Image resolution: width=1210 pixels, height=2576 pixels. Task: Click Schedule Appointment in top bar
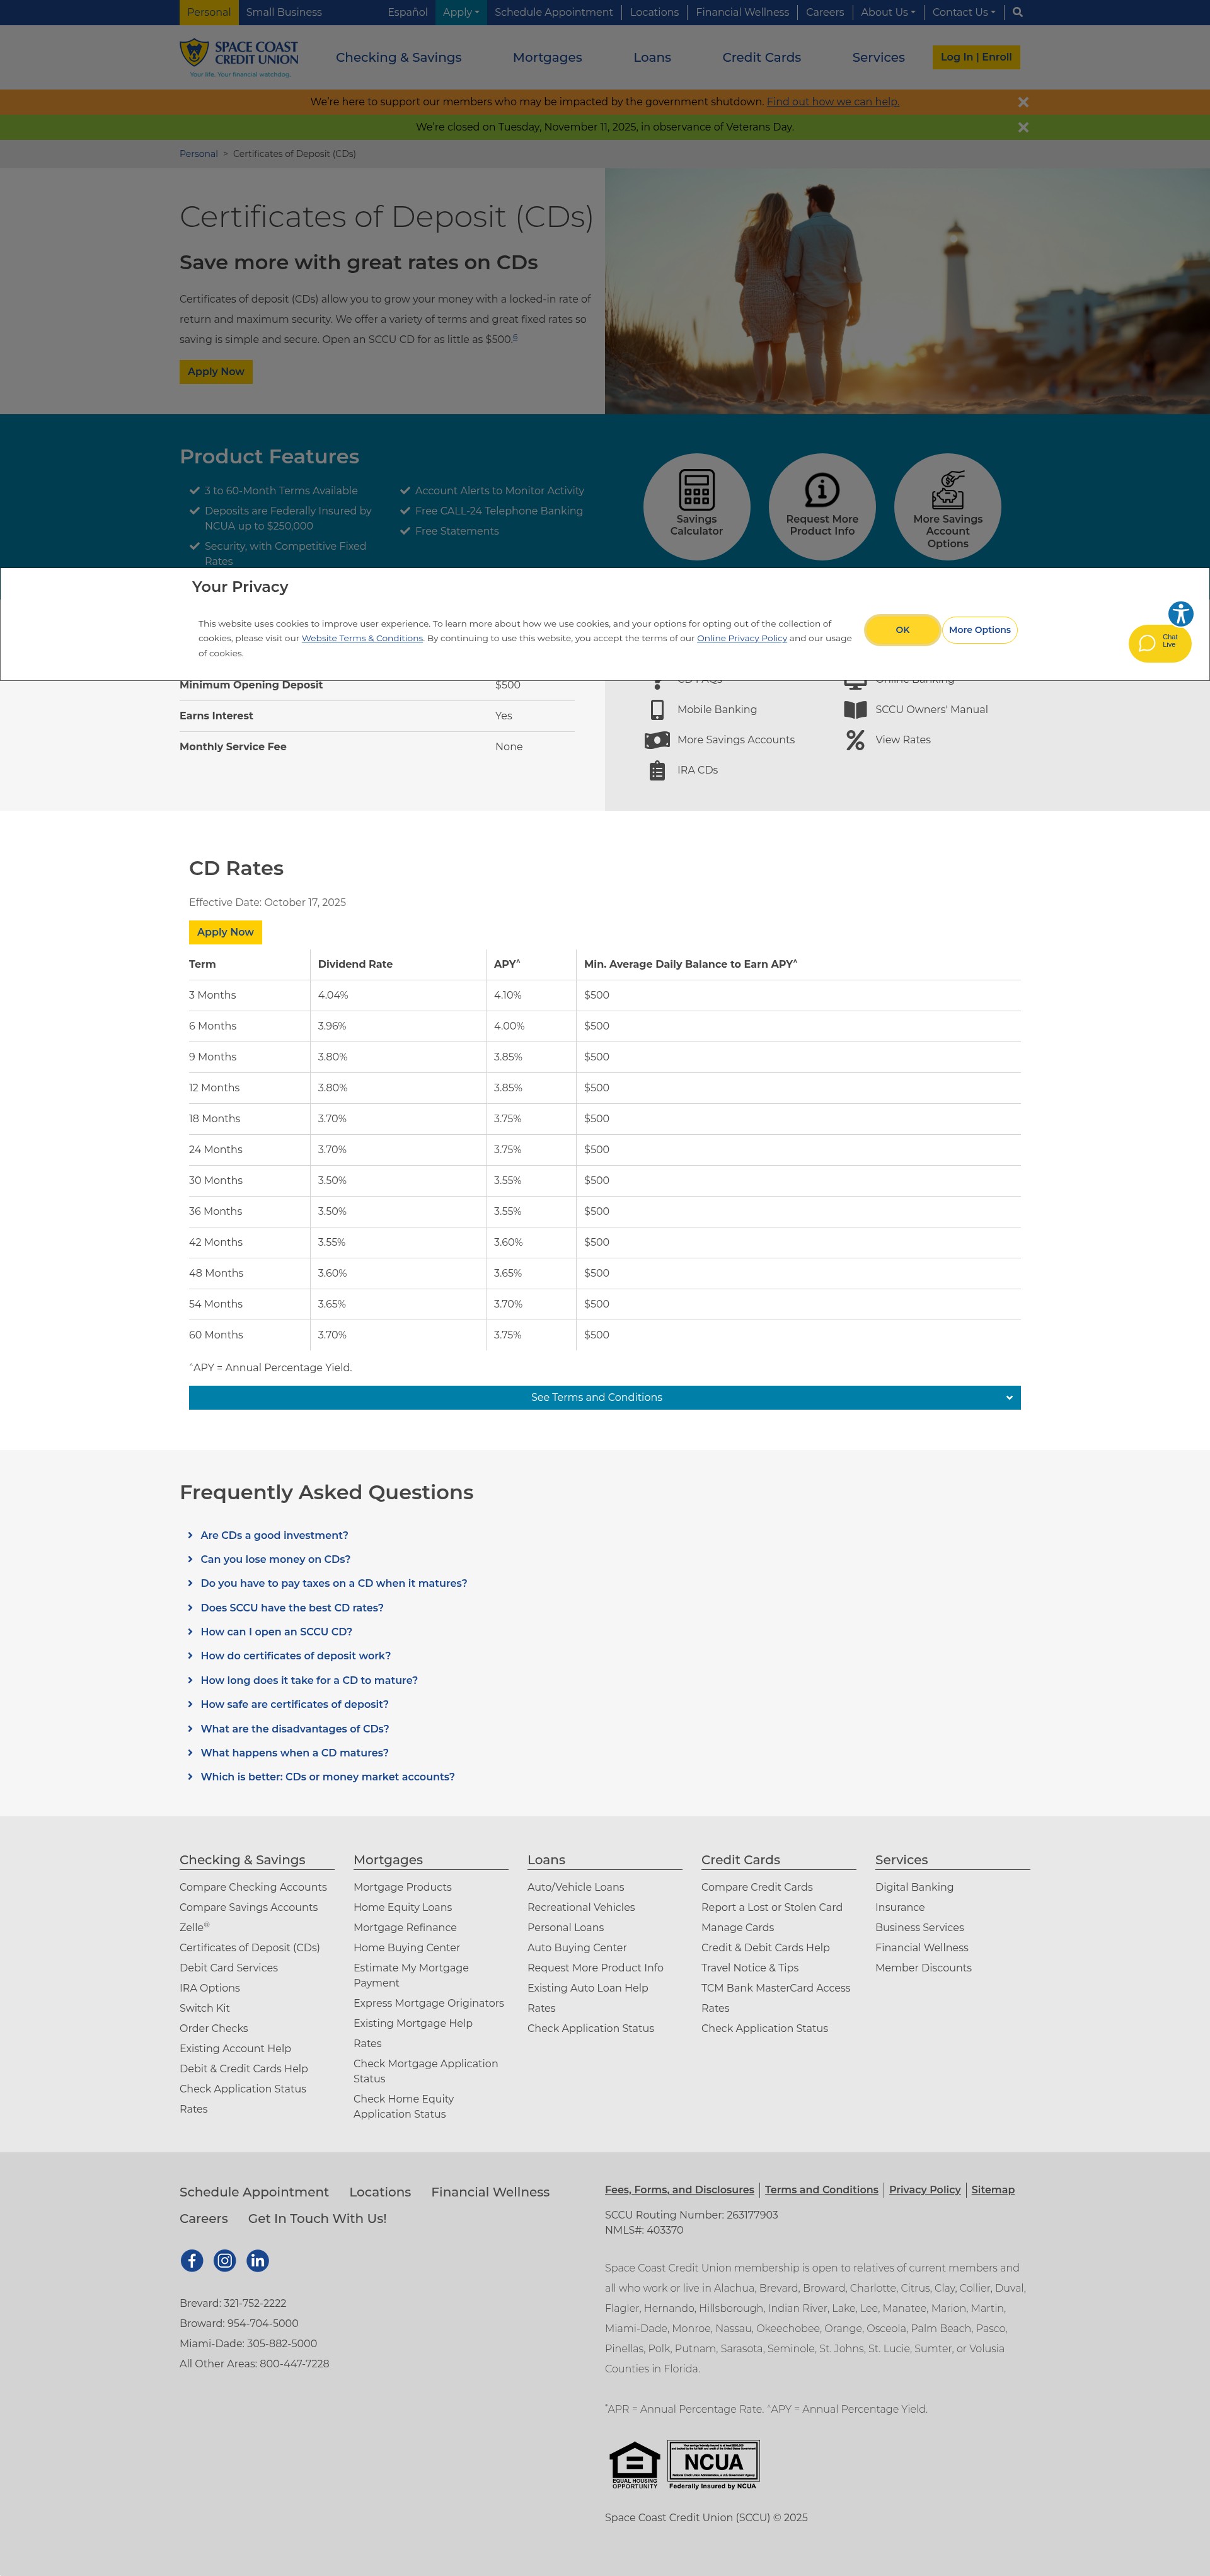[x=553, y=12]
